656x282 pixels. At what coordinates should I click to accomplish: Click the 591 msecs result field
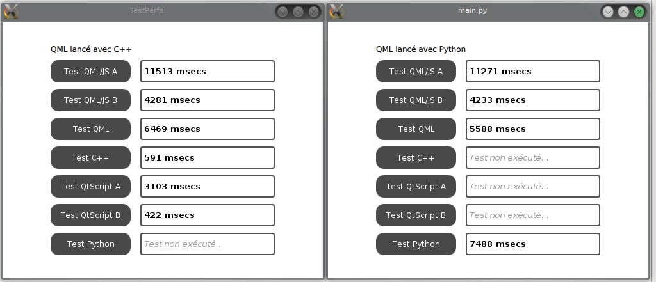pos(207,158)
